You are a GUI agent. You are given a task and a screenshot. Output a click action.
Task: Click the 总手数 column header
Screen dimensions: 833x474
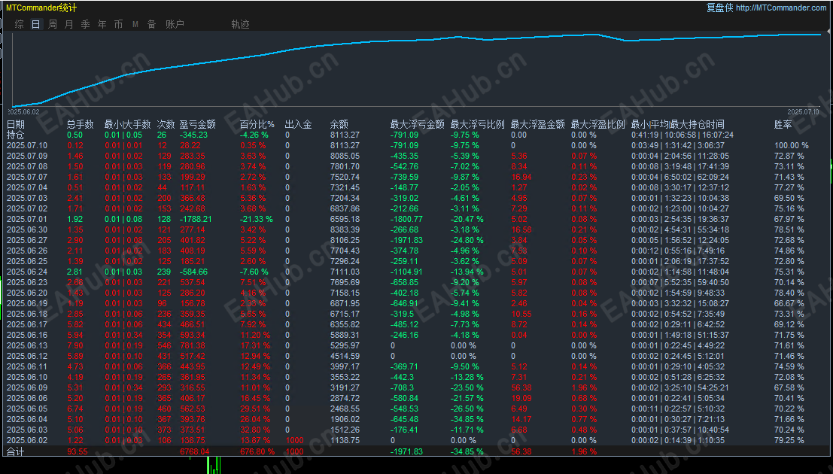[81, 124]
